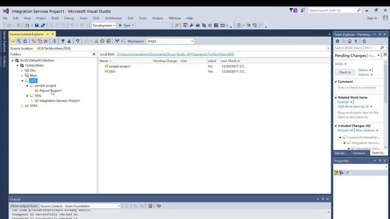Click the Check In icon in explorer toolbar
The image size is (390, 219).
coord(69,41)
